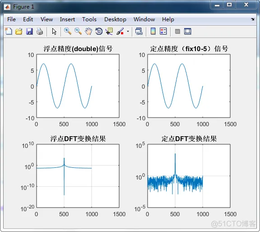Screen dimensions: 260x232
Task: Close the Figure 1 window
Action: tap(246, 5)
